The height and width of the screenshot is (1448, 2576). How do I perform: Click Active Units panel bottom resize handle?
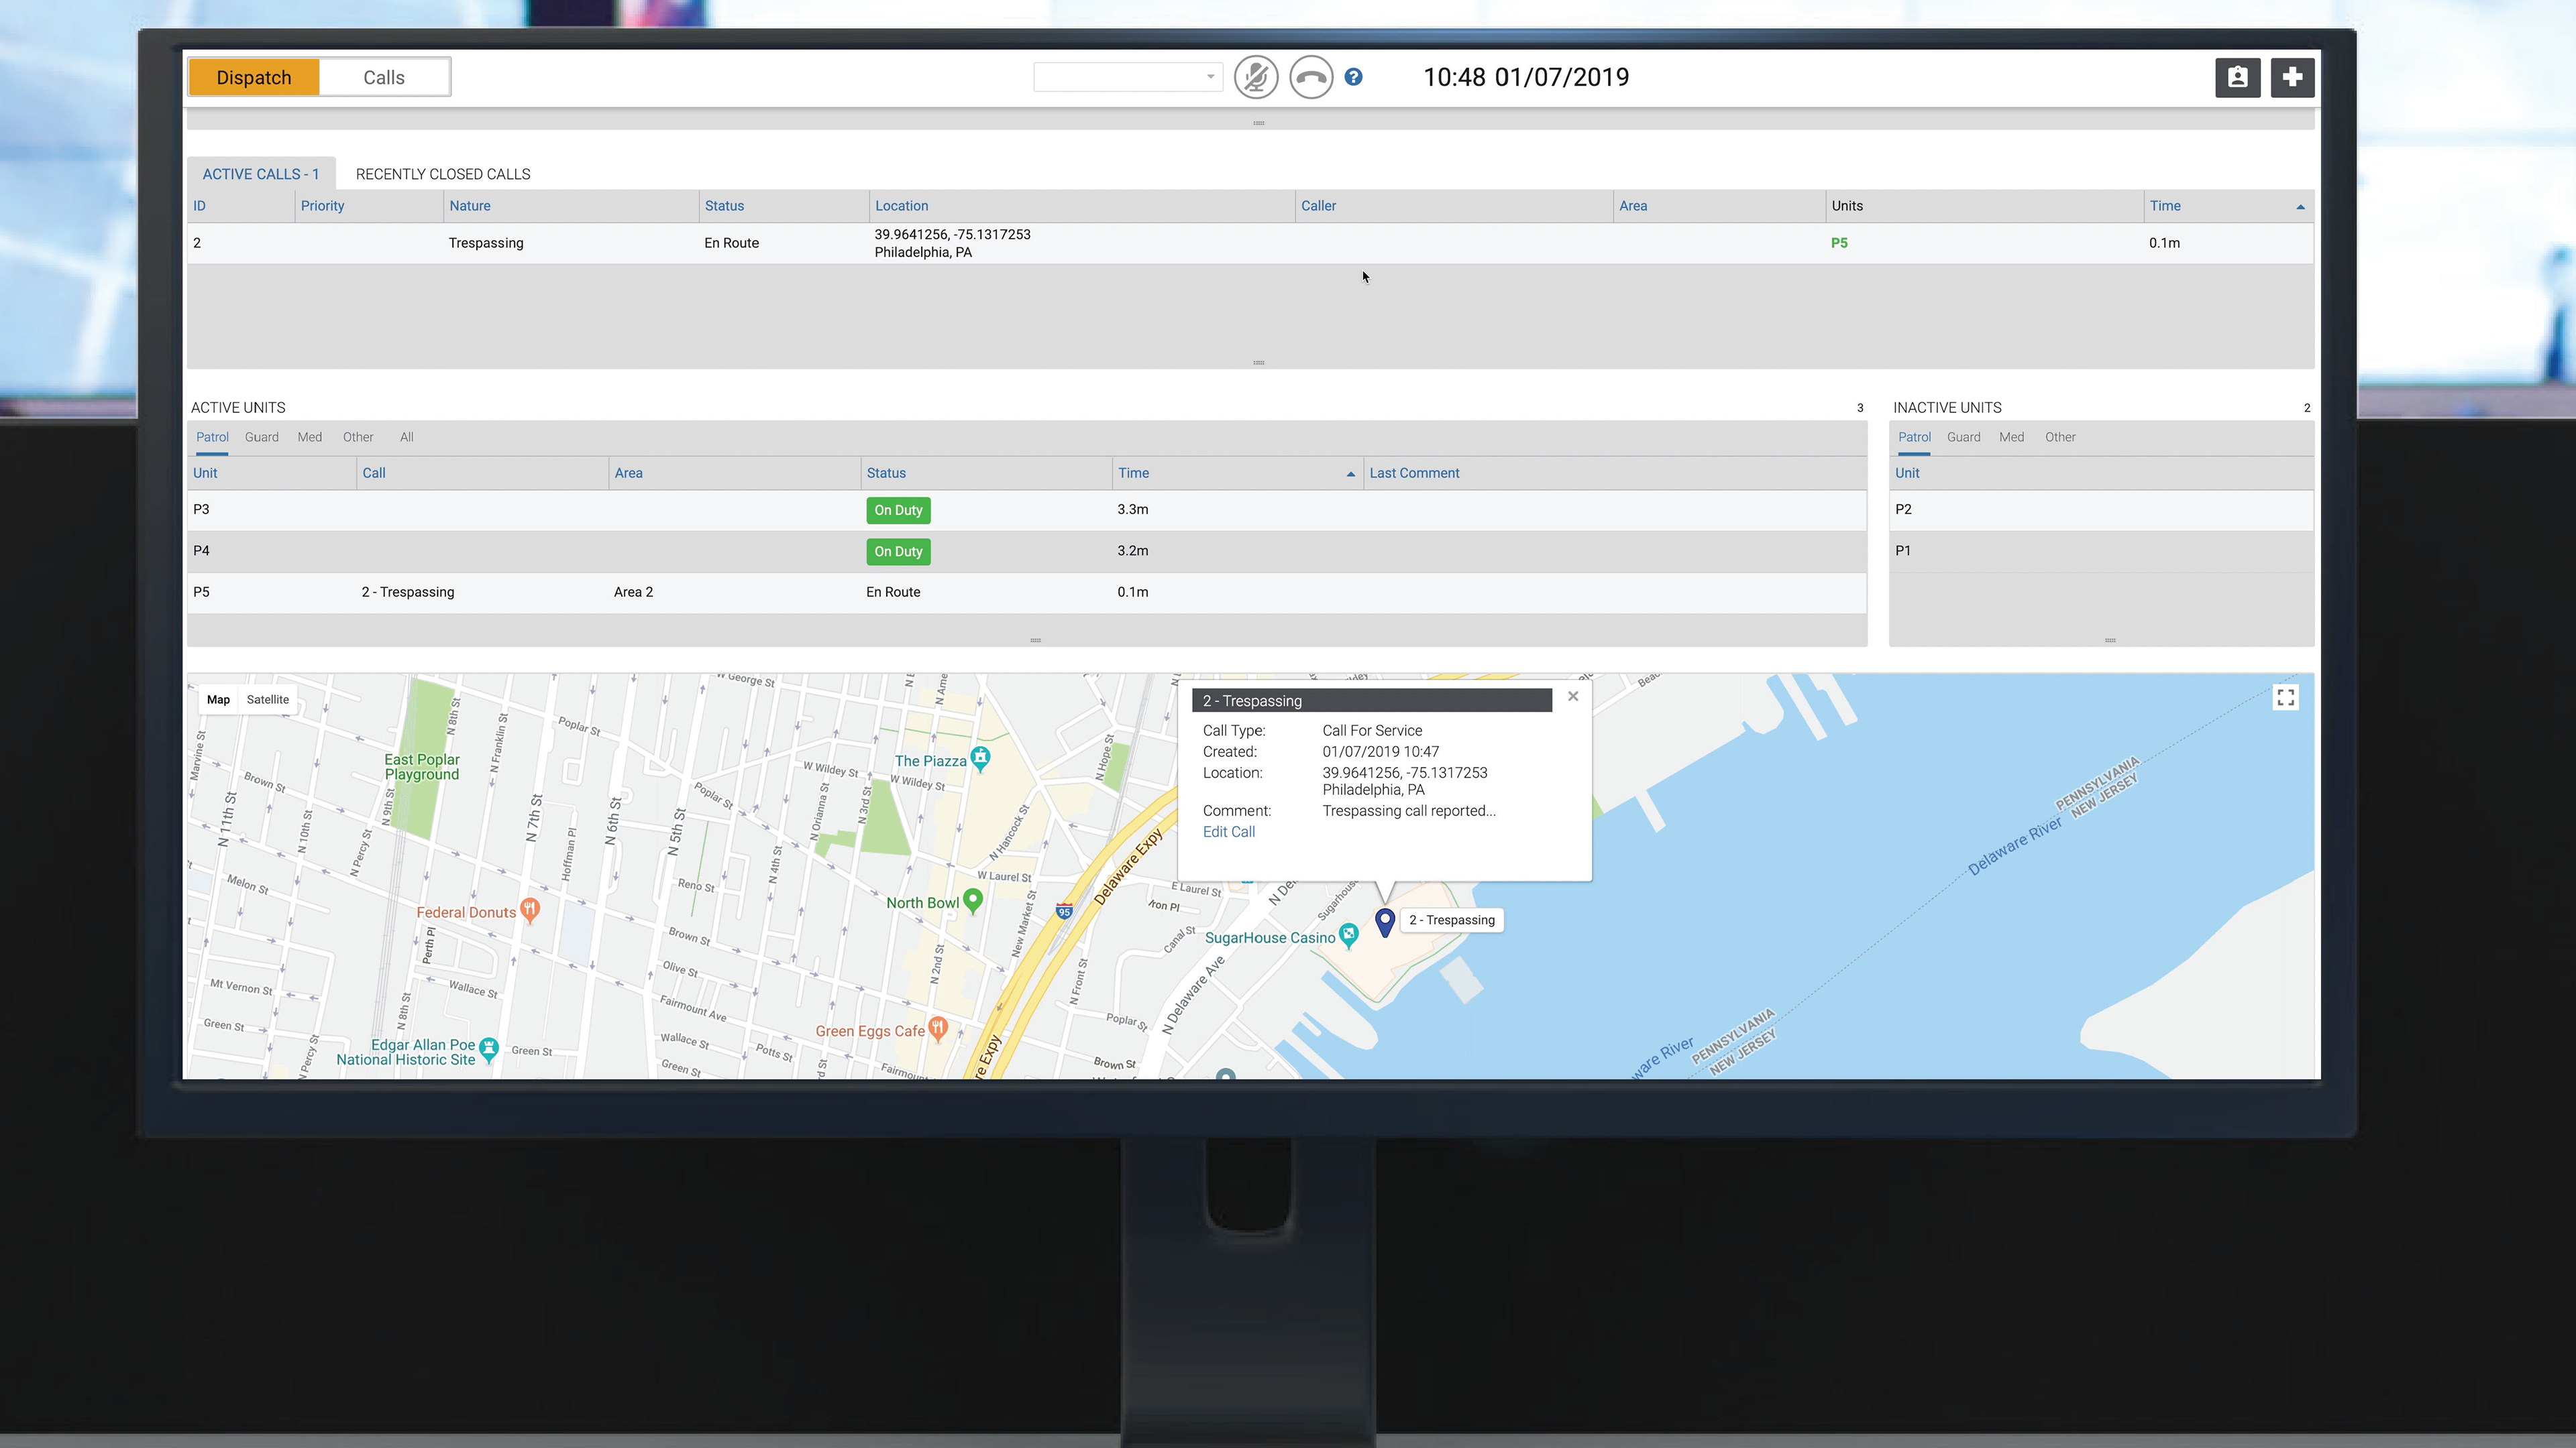1035,641
